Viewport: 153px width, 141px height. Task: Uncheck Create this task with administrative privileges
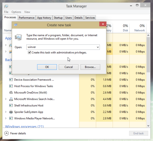[x=30, y=52]
